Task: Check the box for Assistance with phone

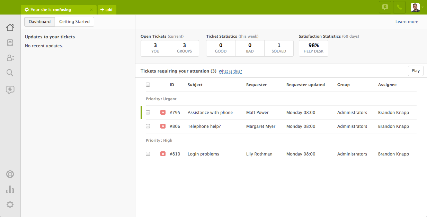Action: coord(148,112)
